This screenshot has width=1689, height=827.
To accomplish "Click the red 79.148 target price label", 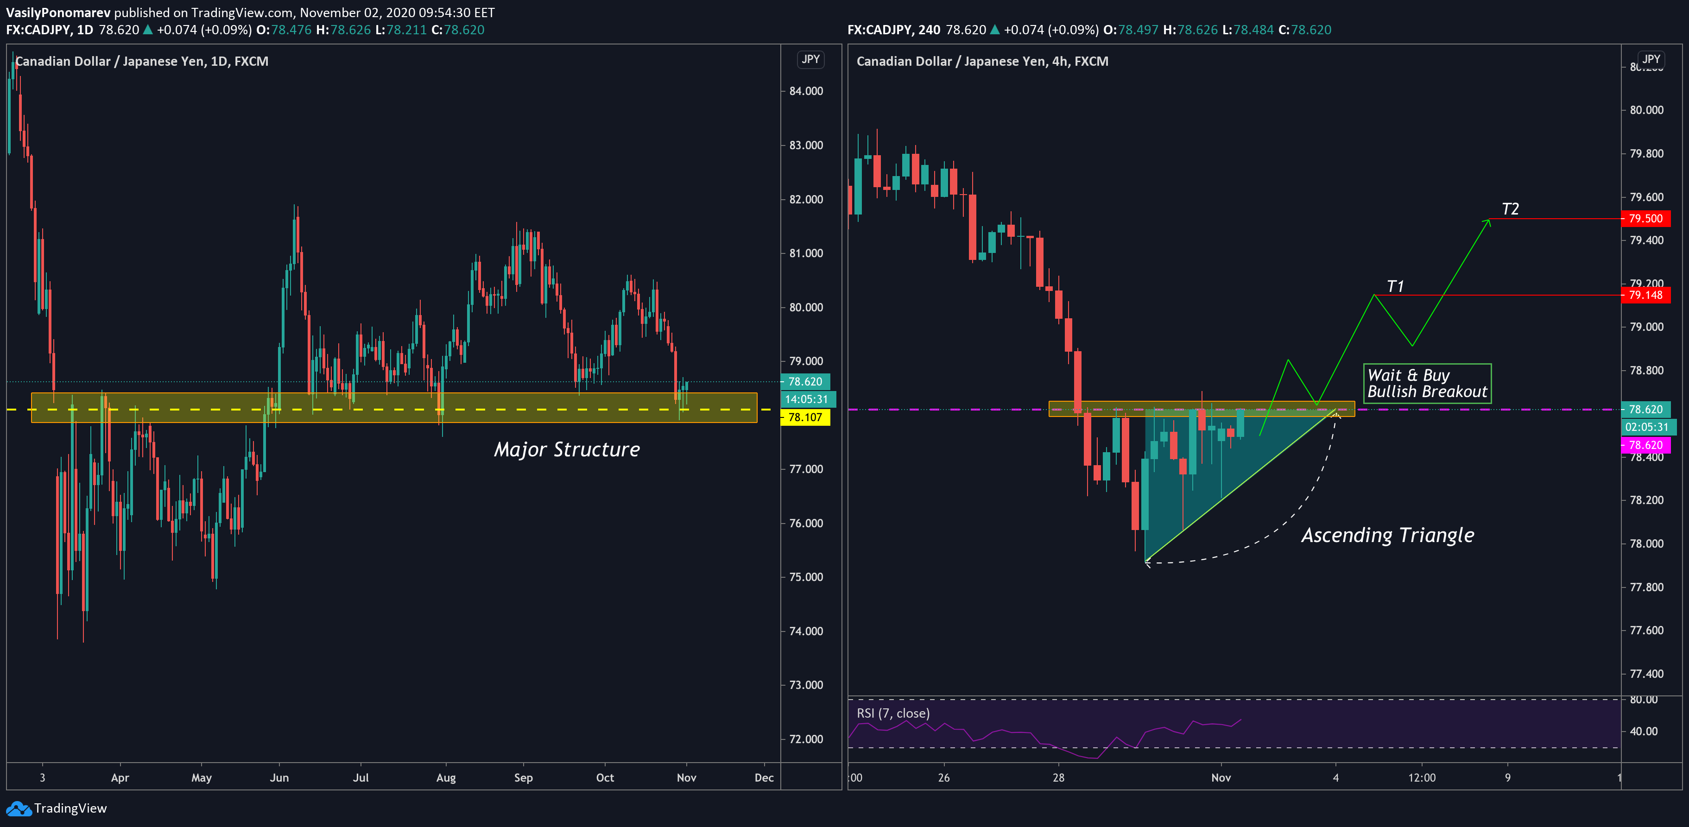I will 1646,295.
